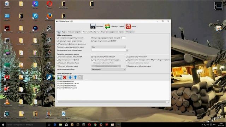
Task: Toggle MPlayer for thumbnails checkbox
Action: tap(58, 41)
